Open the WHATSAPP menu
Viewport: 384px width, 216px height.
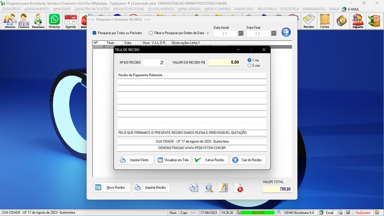(62, 9)
